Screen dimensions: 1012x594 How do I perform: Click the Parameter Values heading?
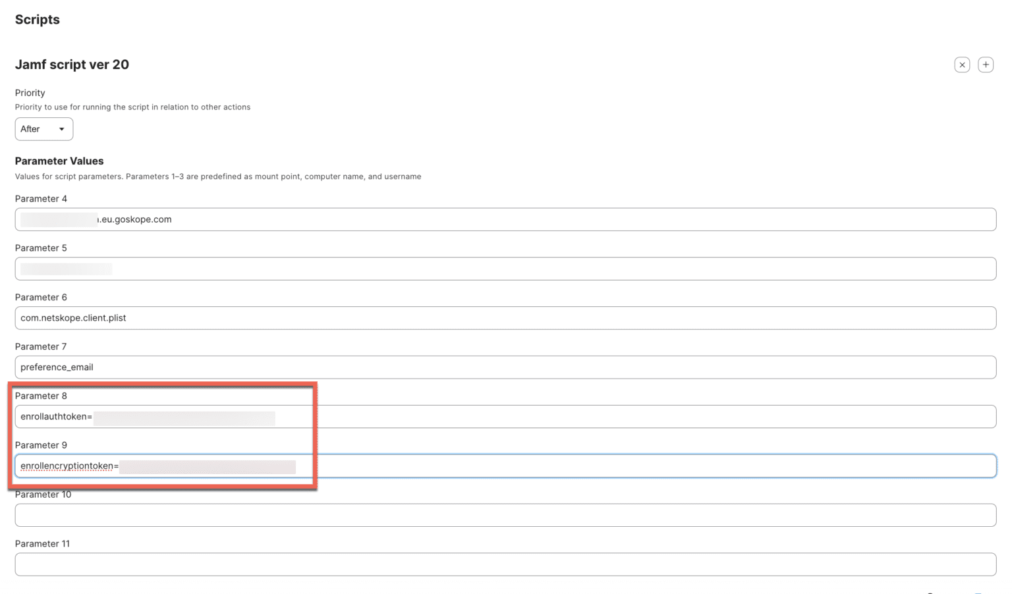[x=59, y=161]
